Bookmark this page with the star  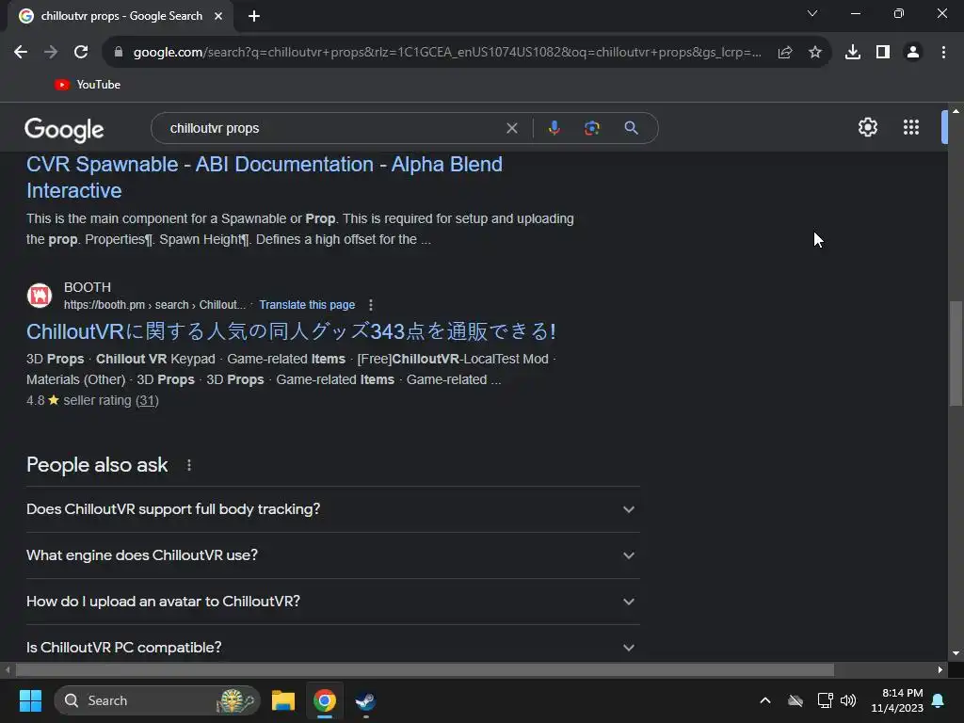click(x=815, y=53)
